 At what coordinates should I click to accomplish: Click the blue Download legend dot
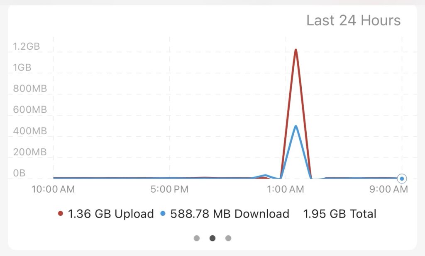(x=163, y=213)
